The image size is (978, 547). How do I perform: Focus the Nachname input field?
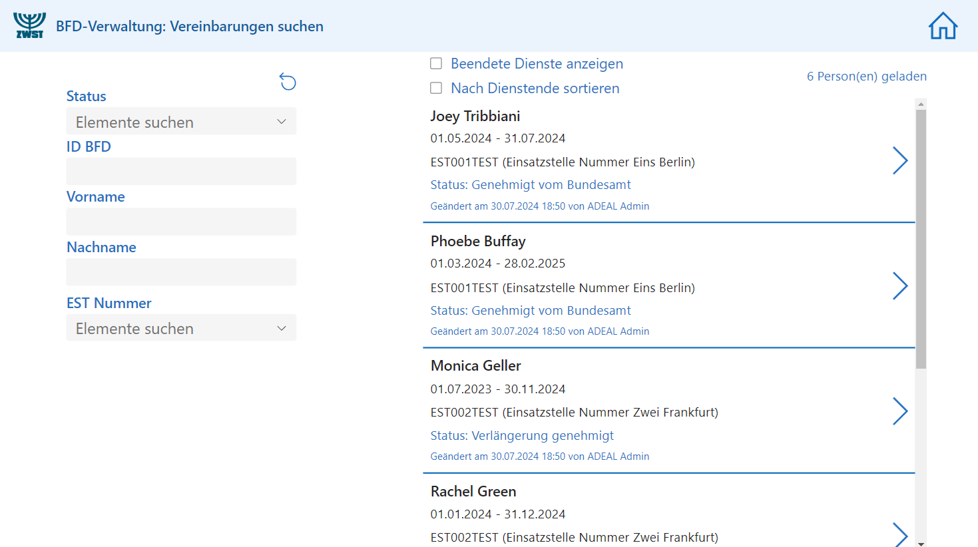point(181,272)
